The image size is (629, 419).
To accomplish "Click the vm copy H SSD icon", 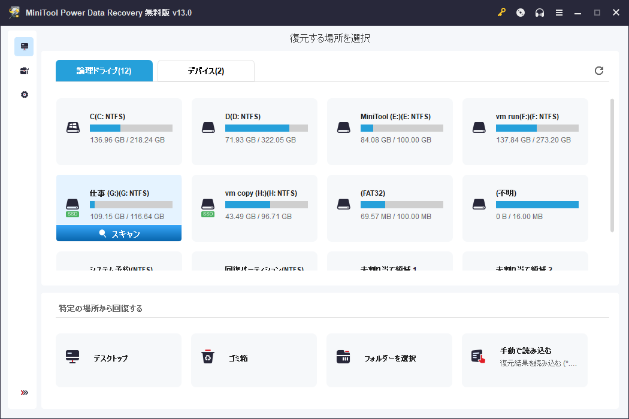I will tap(208, 207).
